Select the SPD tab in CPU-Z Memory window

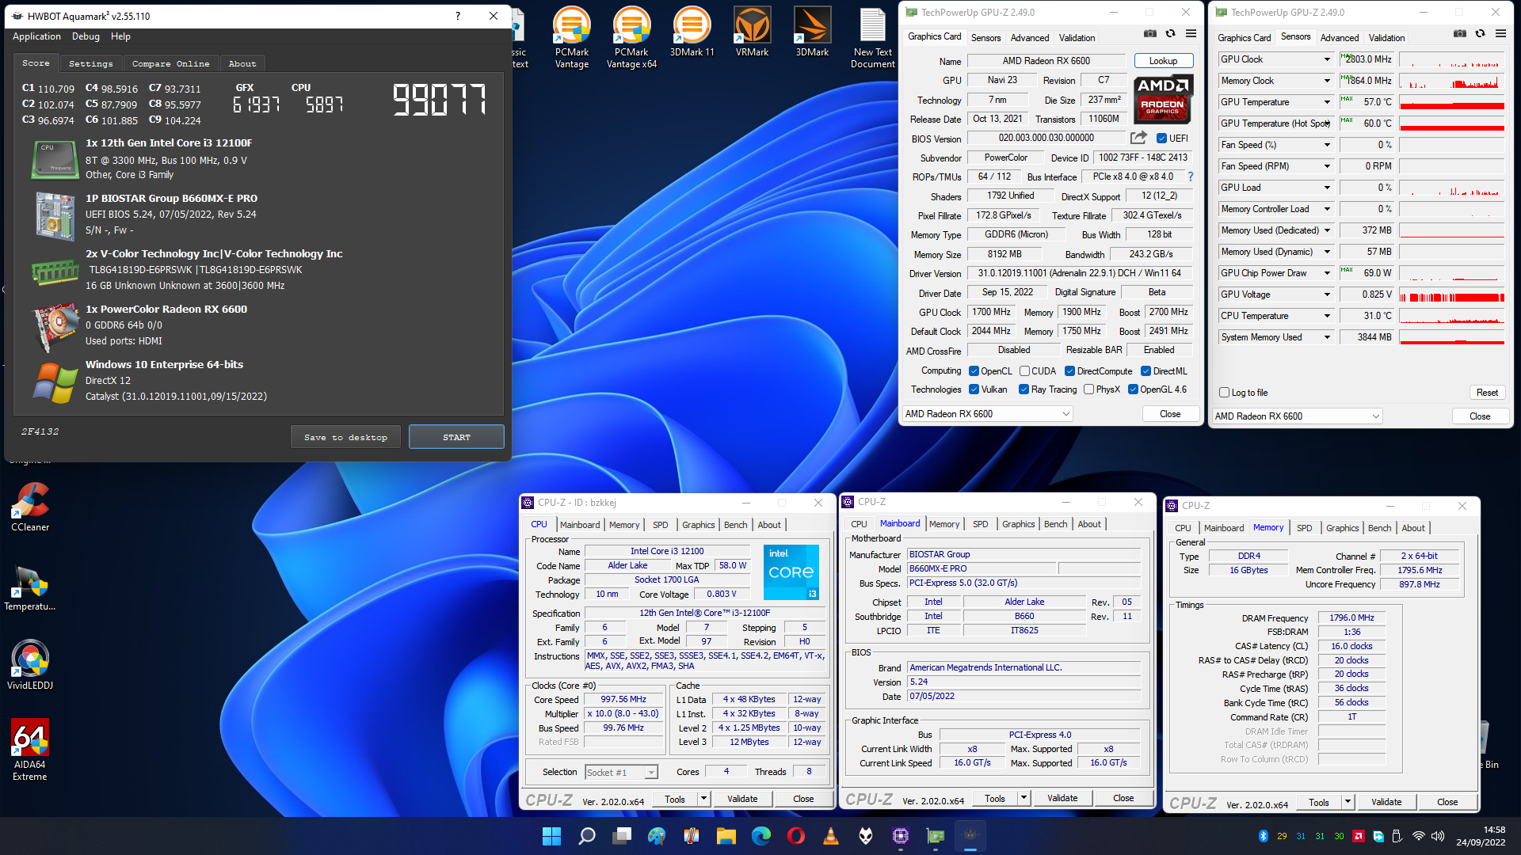(x=1304, y=528)
